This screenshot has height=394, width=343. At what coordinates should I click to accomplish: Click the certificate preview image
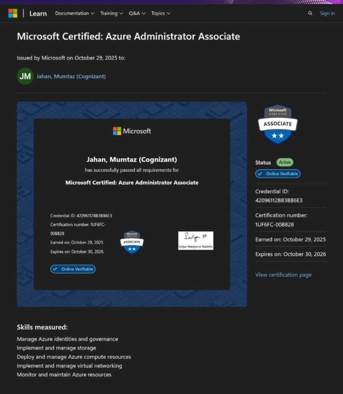pyautogui.click(x=132, y=204)
